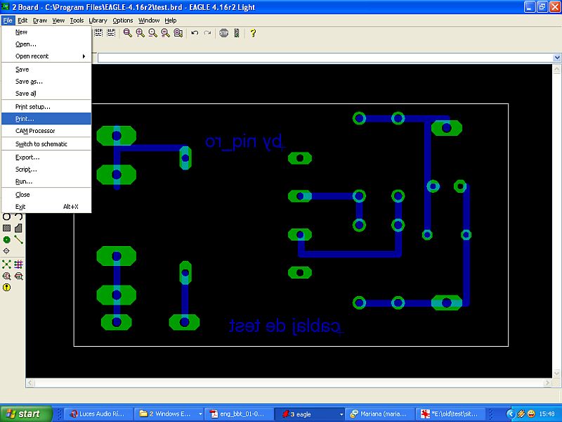Screen dimensions: 562x422
Task: Select the Polygon tool
Action: pyautogui.click(x=19, y=228)
